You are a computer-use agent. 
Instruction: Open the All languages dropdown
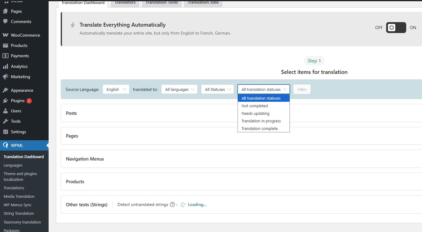click(180, 89)
